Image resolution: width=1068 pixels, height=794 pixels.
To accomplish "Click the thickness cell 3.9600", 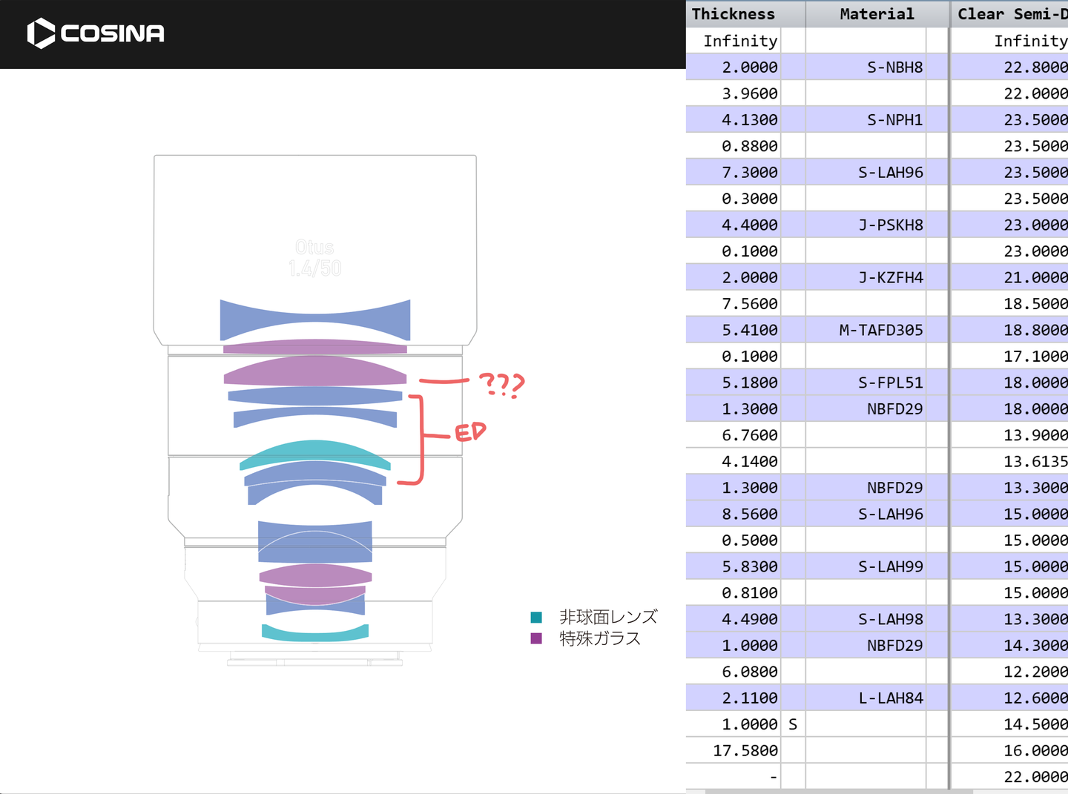I will 734,94.
